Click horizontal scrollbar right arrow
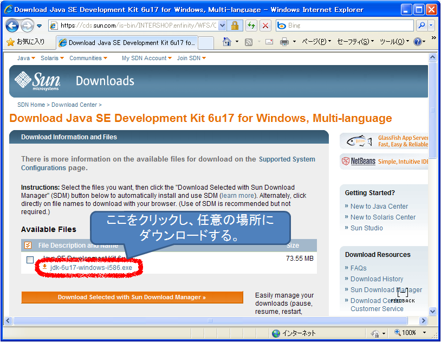This screenshot has width=441, height=342. pos(423,321)
